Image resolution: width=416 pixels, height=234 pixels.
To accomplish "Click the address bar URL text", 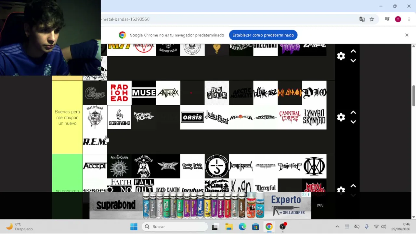I will 125,19.
